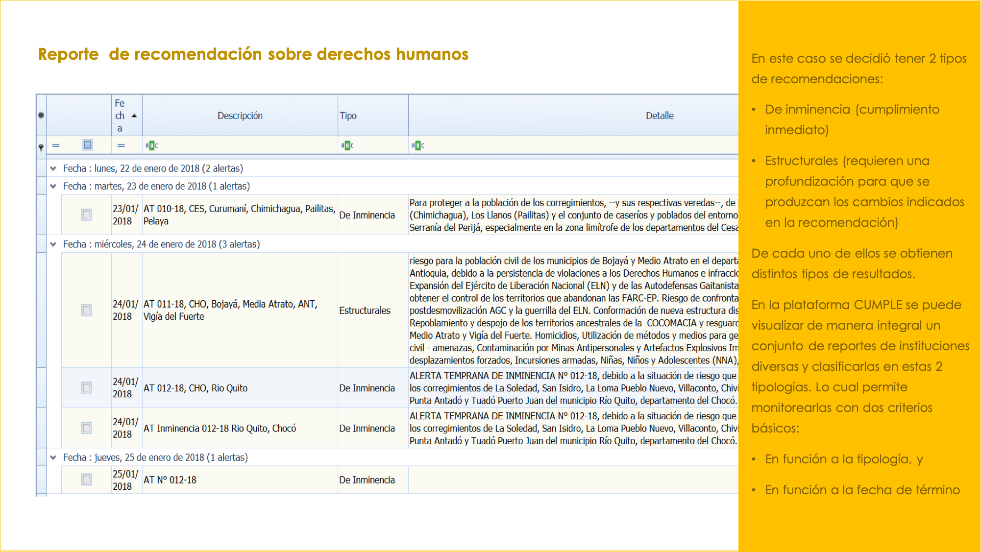Click the ascending sort arrow on Fecha
The width and height of the screenshot is (981, 552).
tap(134, 116)
